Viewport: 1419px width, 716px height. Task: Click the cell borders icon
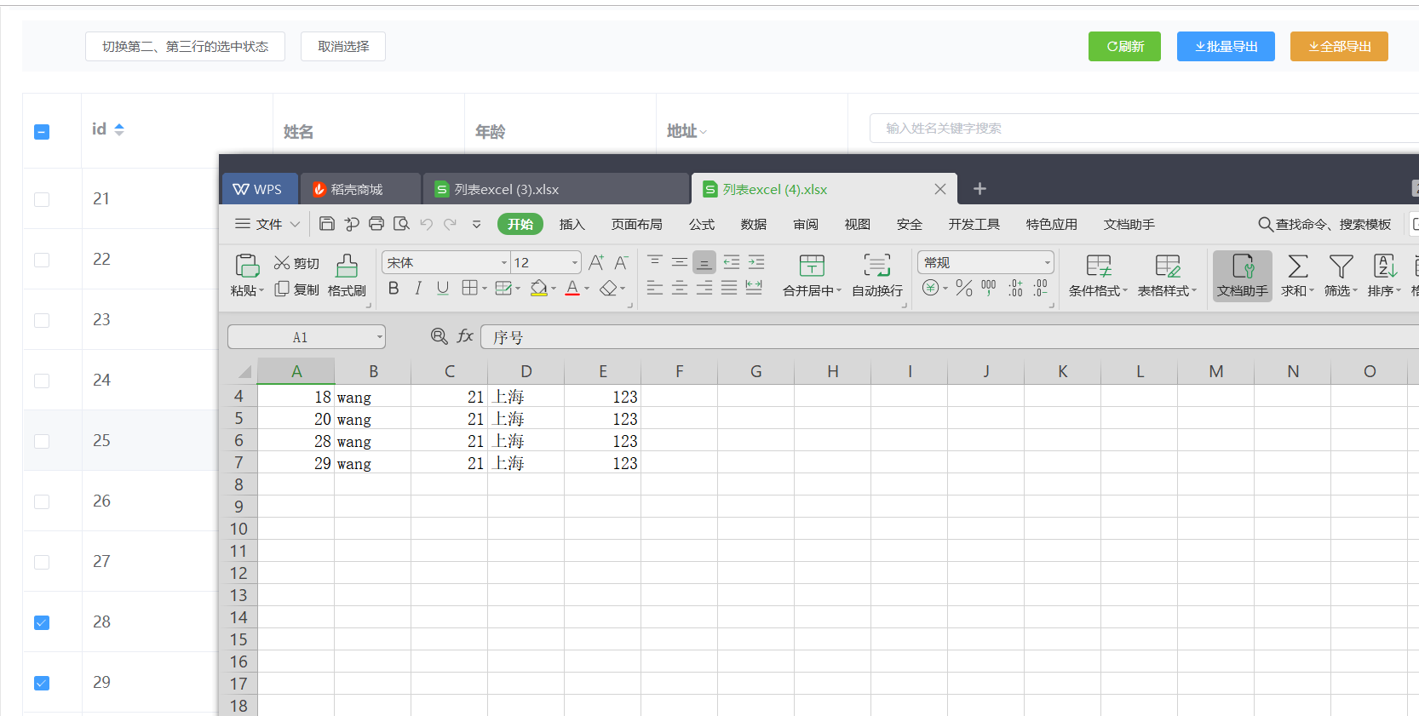click(469, 289)
